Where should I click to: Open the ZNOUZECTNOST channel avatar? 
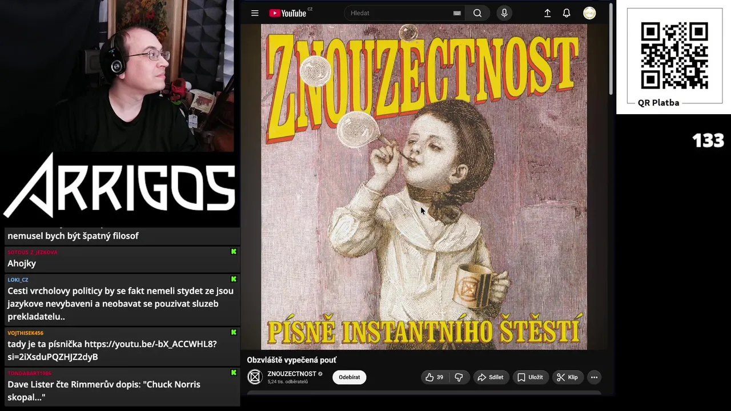pos(255,377)
